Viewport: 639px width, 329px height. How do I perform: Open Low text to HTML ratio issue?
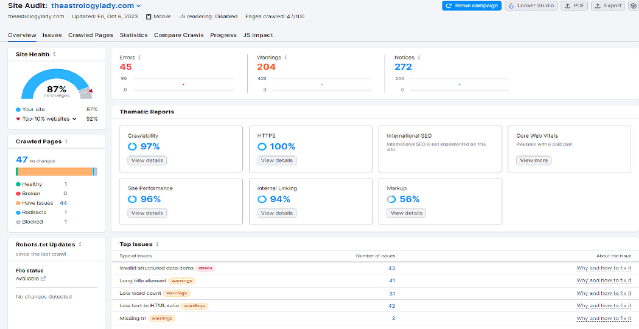click(x=149, y=305)
